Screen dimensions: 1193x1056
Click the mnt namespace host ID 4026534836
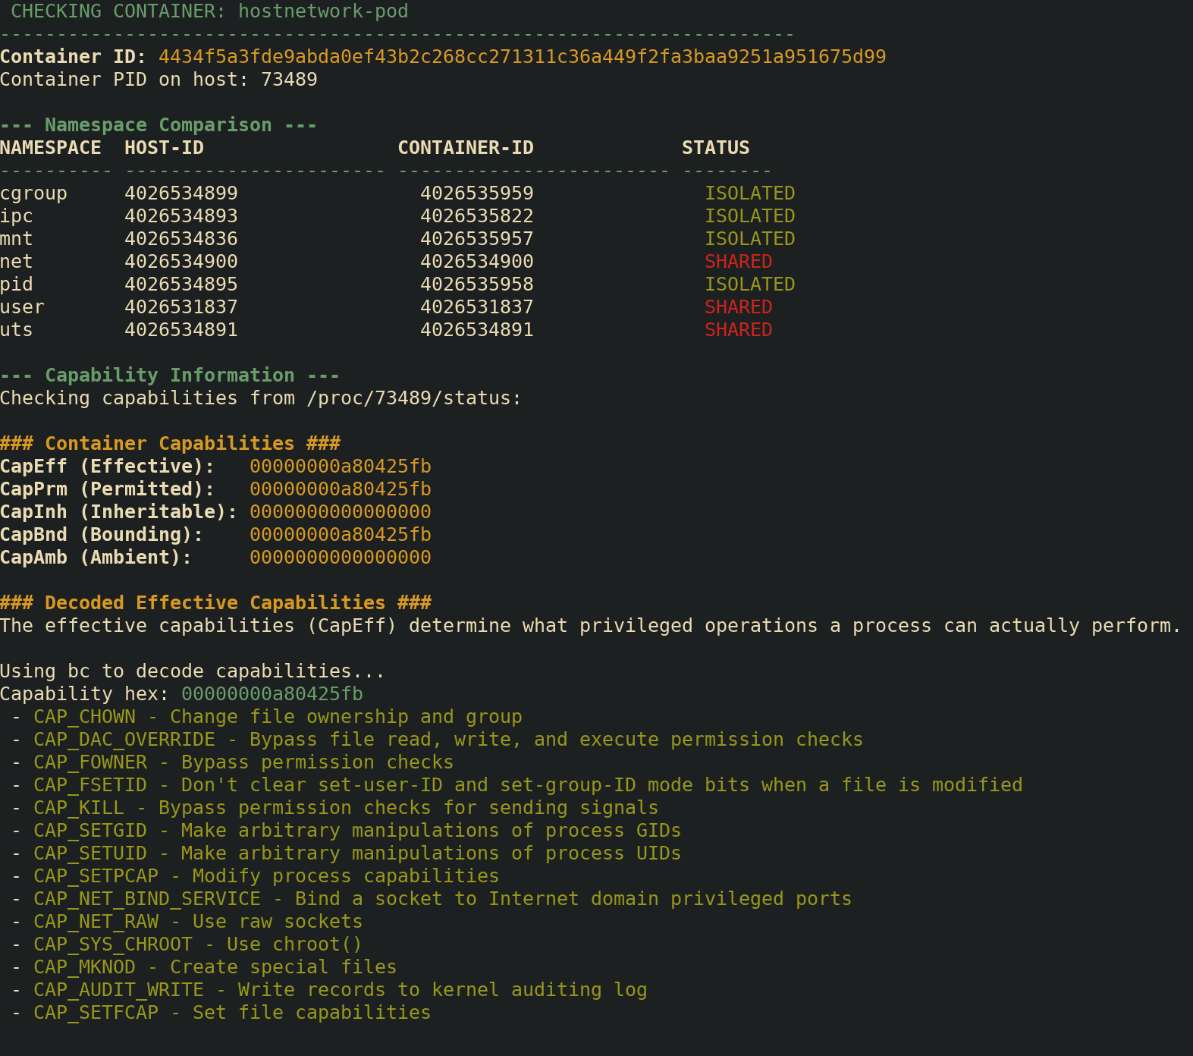[181, 239]
